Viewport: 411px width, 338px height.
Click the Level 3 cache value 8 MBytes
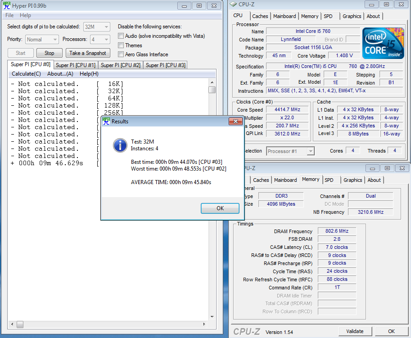pyautogui.click(x=358, y=134)
